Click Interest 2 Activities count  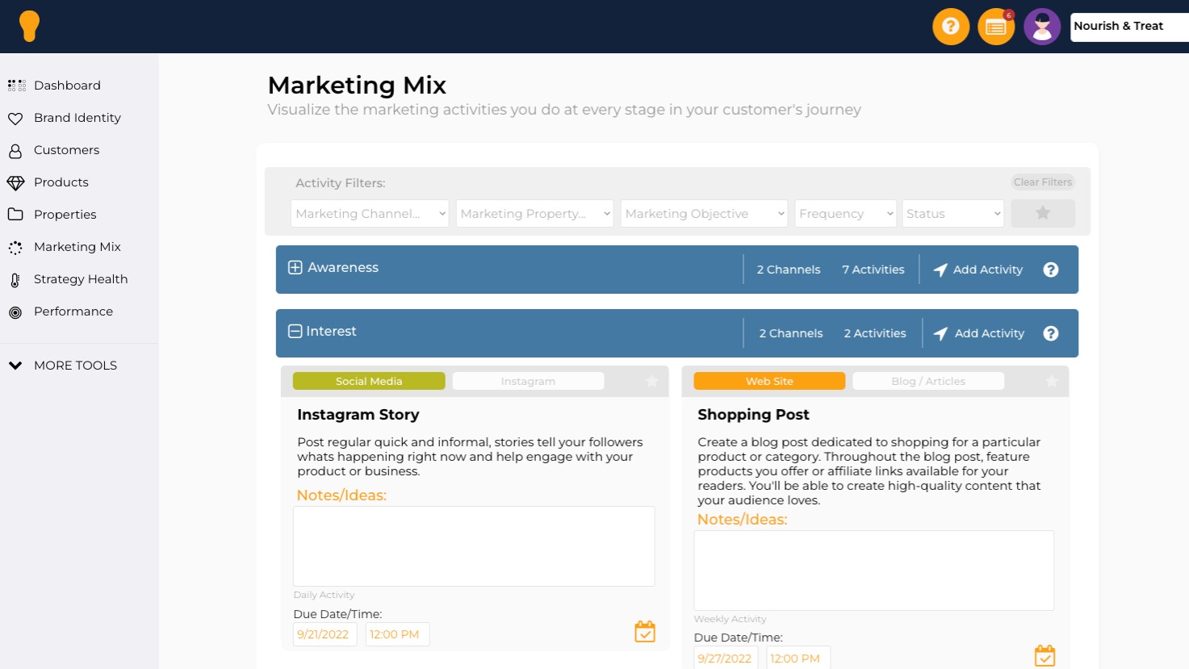[x=875, y=333]
